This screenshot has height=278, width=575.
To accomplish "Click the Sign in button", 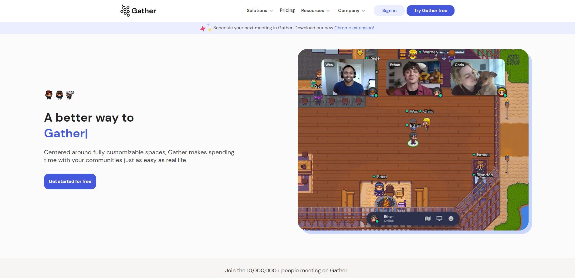I will coord(389,11).
